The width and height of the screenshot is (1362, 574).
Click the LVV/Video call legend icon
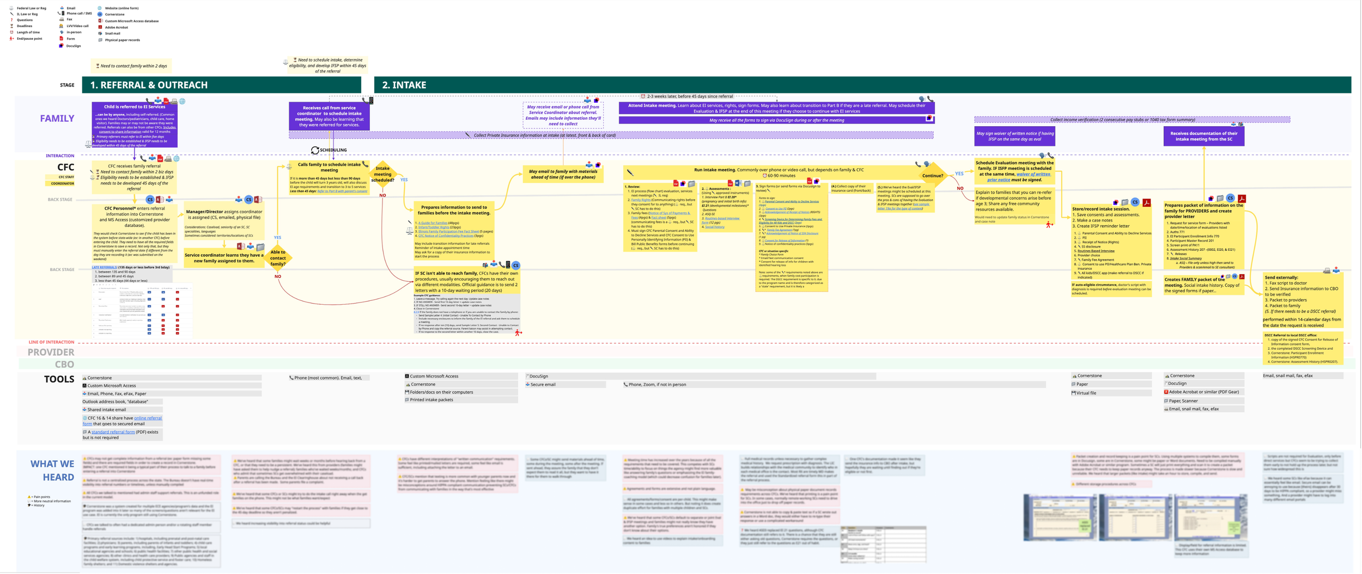pos(61,26)
